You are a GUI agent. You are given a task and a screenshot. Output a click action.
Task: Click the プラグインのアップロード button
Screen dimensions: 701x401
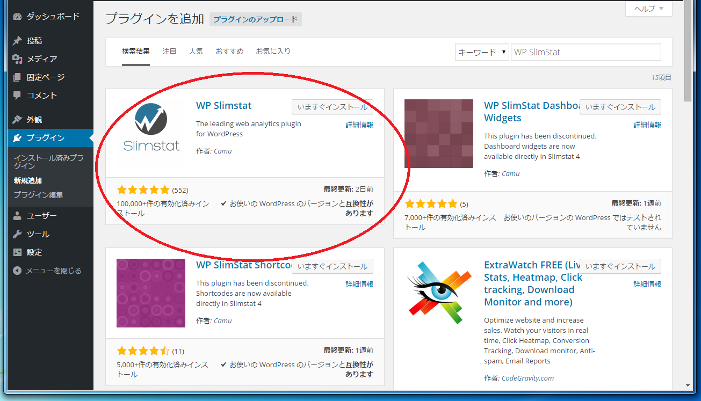click(x=256, y=19)
